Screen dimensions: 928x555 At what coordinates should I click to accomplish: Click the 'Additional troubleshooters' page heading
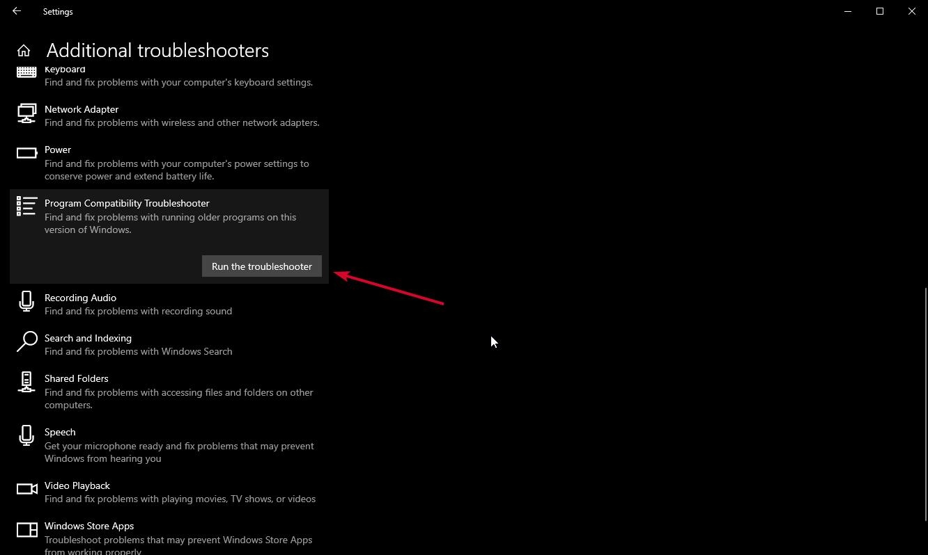point(157,50)
